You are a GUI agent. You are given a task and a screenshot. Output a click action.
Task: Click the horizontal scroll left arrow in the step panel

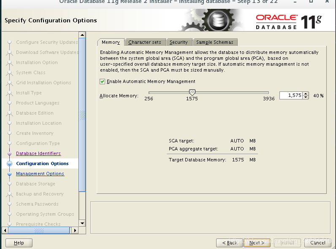click(5, 230)
